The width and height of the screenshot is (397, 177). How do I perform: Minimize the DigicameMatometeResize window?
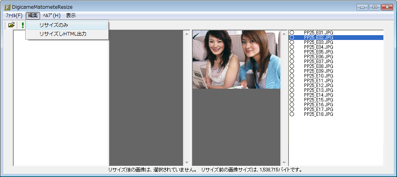coord(362,7)
